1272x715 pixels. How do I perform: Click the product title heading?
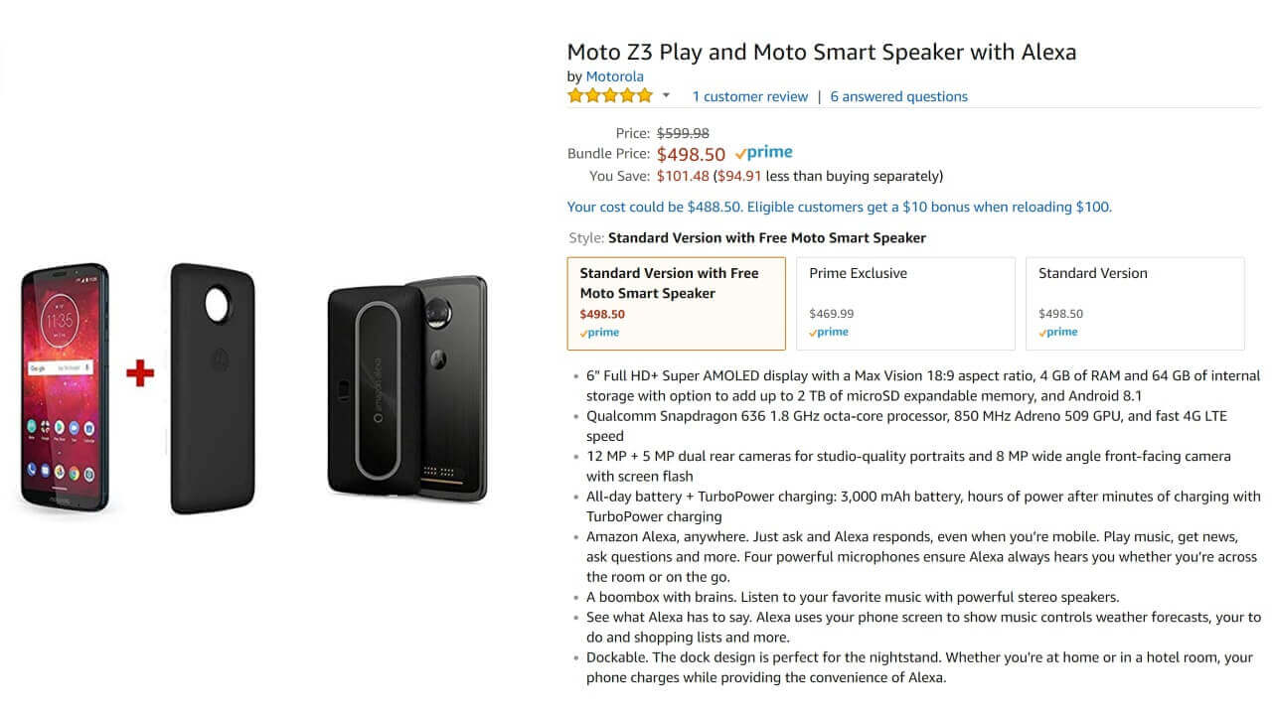click(821, 52)
